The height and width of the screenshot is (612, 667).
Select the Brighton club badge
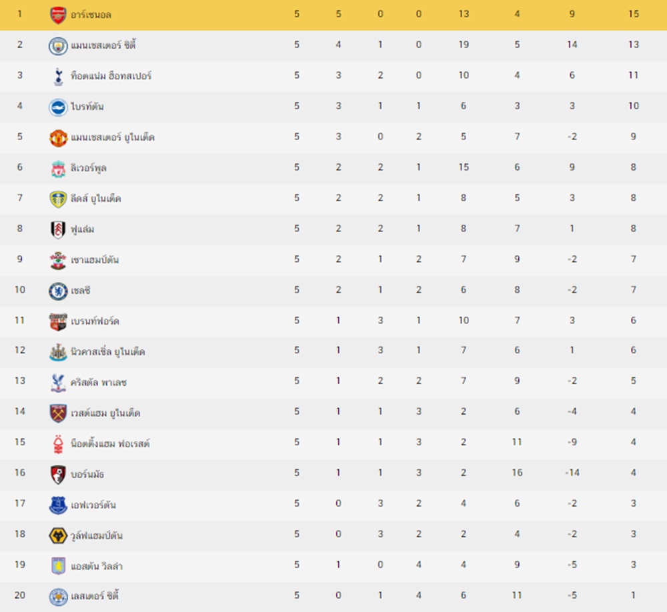point(58,107)
